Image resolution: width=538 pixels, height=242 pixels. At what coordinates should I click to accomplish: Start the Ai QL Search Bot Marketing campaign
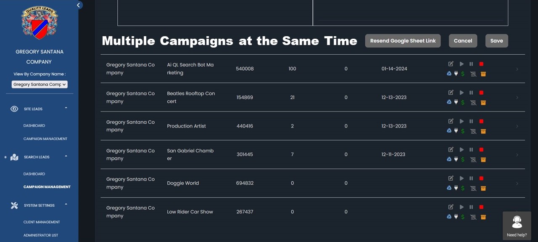pos(462,64)
